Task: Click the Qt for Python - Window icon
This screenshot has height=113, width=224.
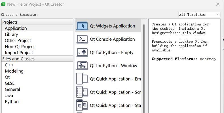Action: 82,66
